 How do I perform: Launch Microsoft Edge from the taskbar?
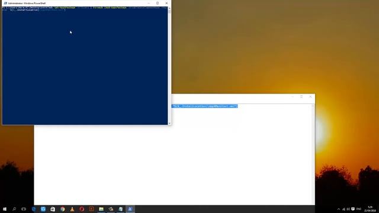click(34, 209)
